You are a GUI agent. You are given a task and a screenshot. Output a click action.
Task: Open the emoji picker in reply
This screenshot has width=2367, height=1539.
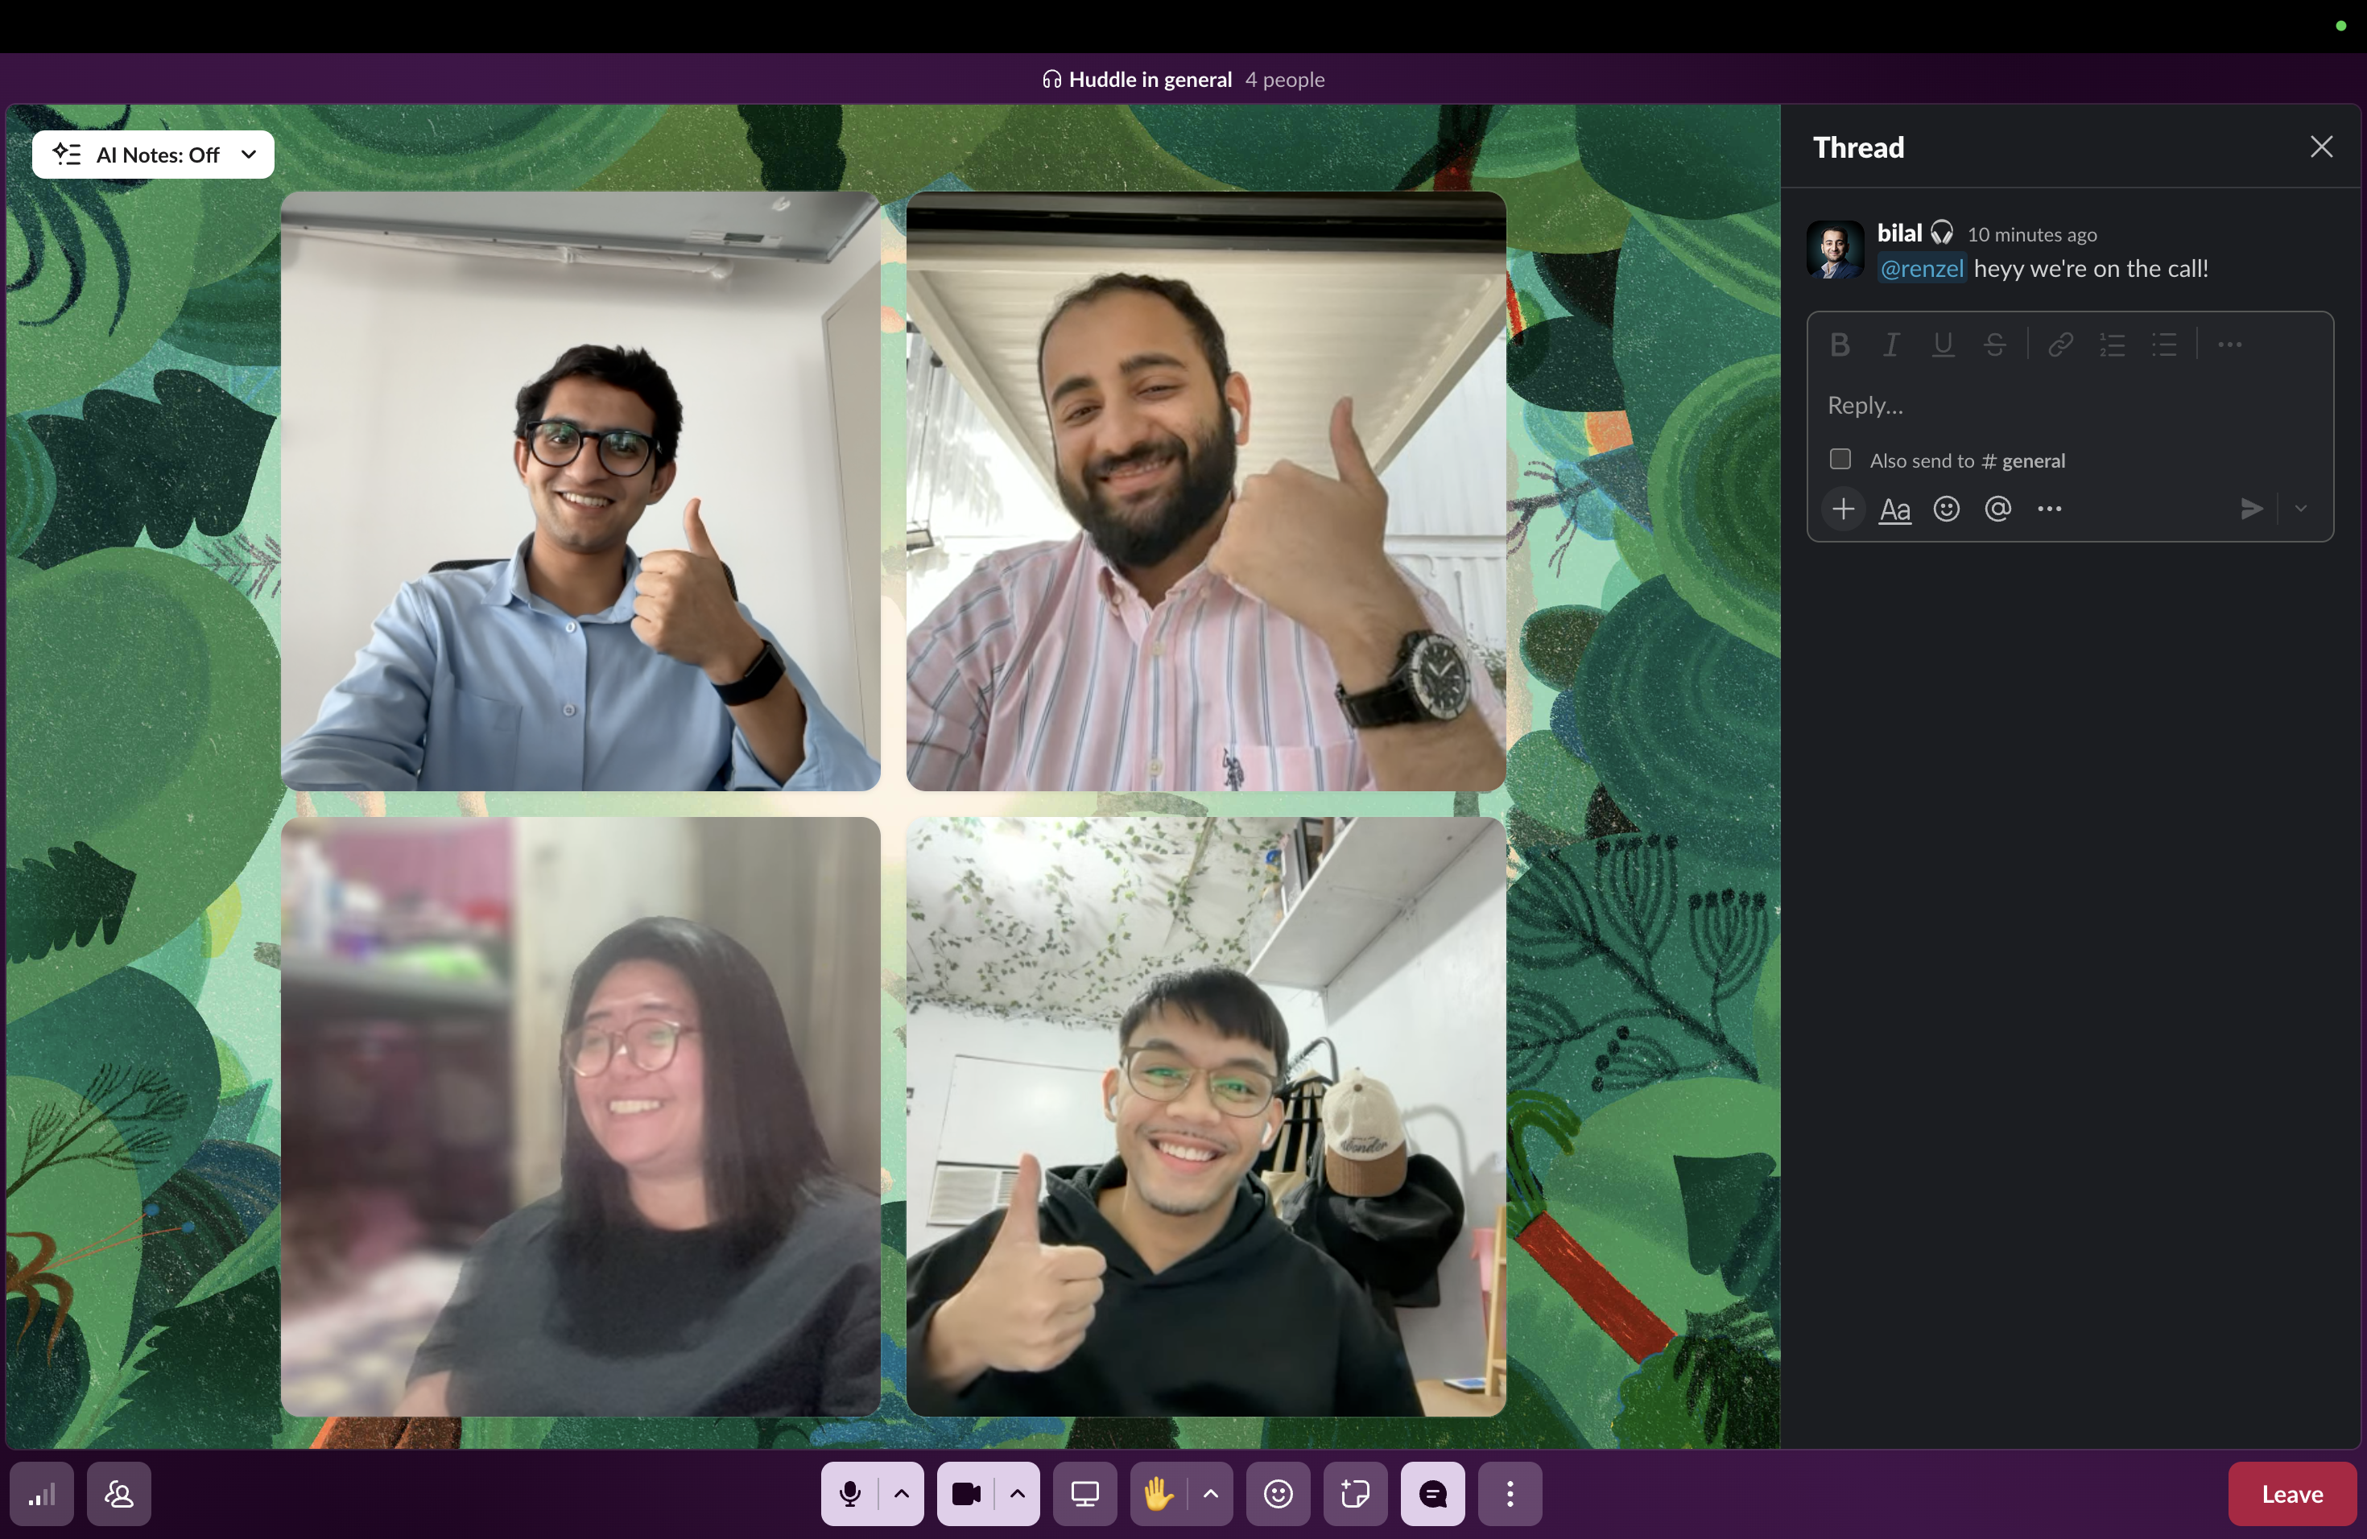click(1946, 509)
